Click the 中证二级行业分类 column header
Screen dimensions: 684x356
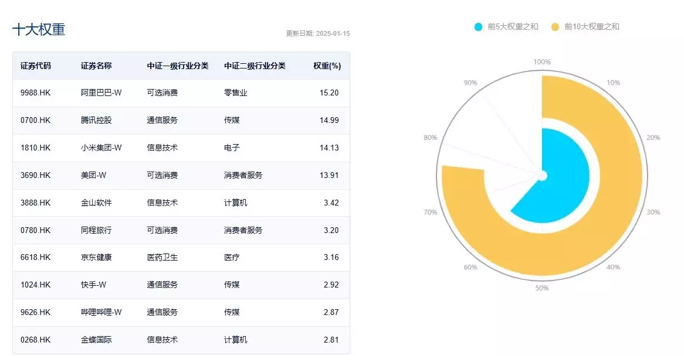pyautogui.click(x=255, y=66)
